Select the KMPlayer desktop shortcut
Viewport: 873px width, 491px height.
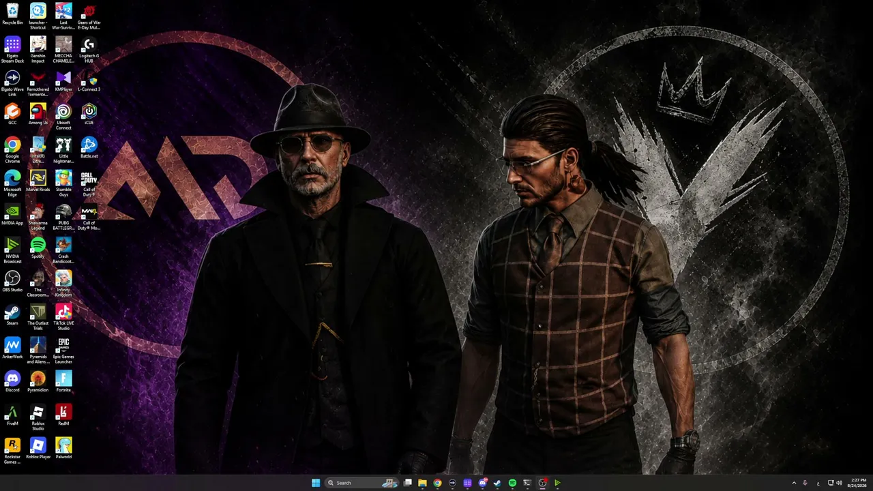pyautogui.click(x=63, y=81)
